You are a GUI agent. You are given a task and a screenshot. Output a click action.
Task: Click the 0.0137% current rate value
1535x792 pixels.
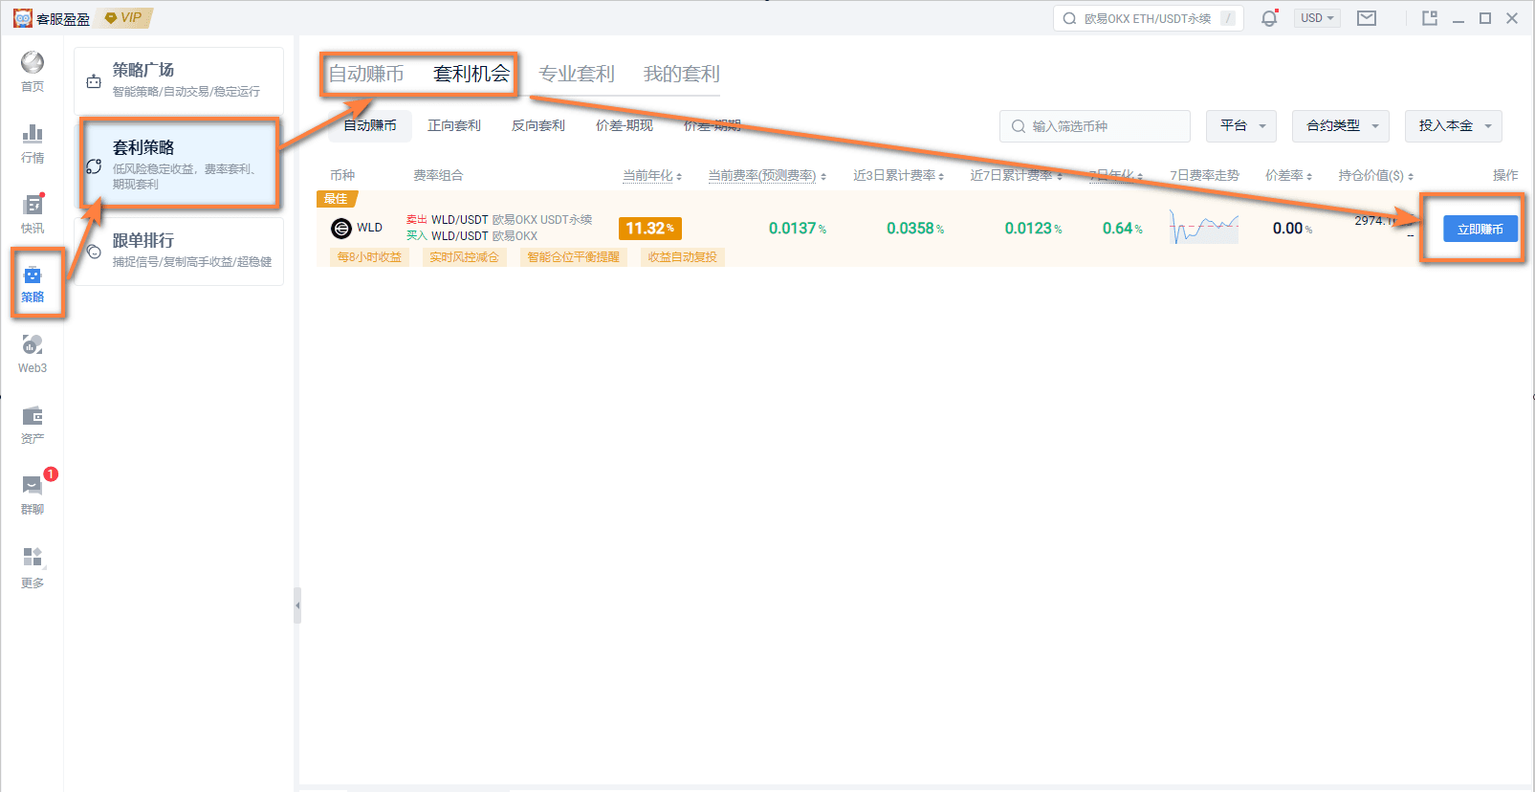click(798, 228)
